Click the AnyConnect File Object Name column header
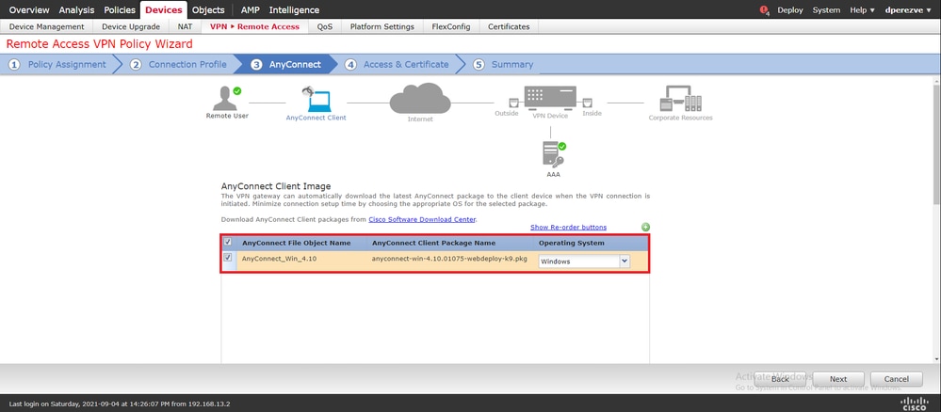This screenshot has width=941, height=412. tap(297, 243)
